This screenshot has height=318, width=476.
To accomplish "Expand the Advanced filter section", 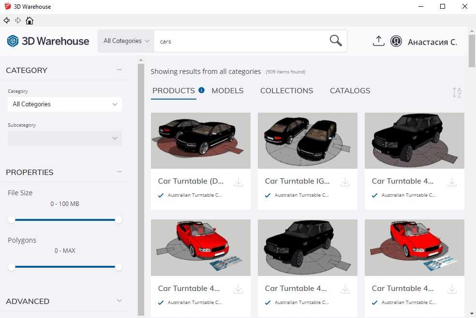I will point(119,301).
